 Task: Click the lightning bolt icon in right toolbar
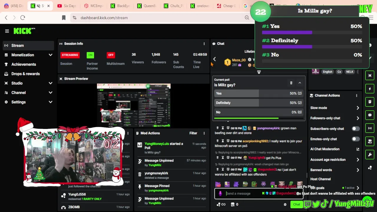click(x=370, y=89)
